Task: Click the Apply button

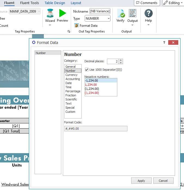Action: pos(141,181)
